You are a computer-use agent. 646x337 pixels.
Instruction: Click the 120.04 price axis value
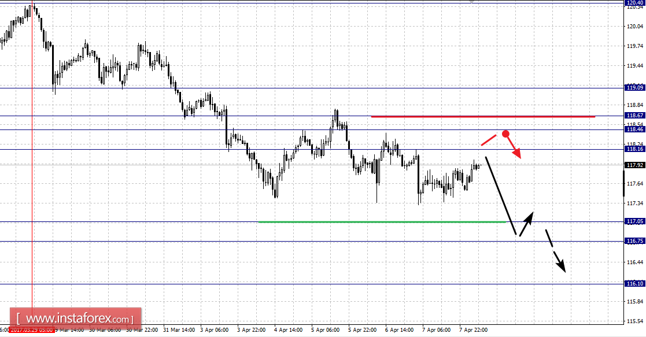(635, 27)
